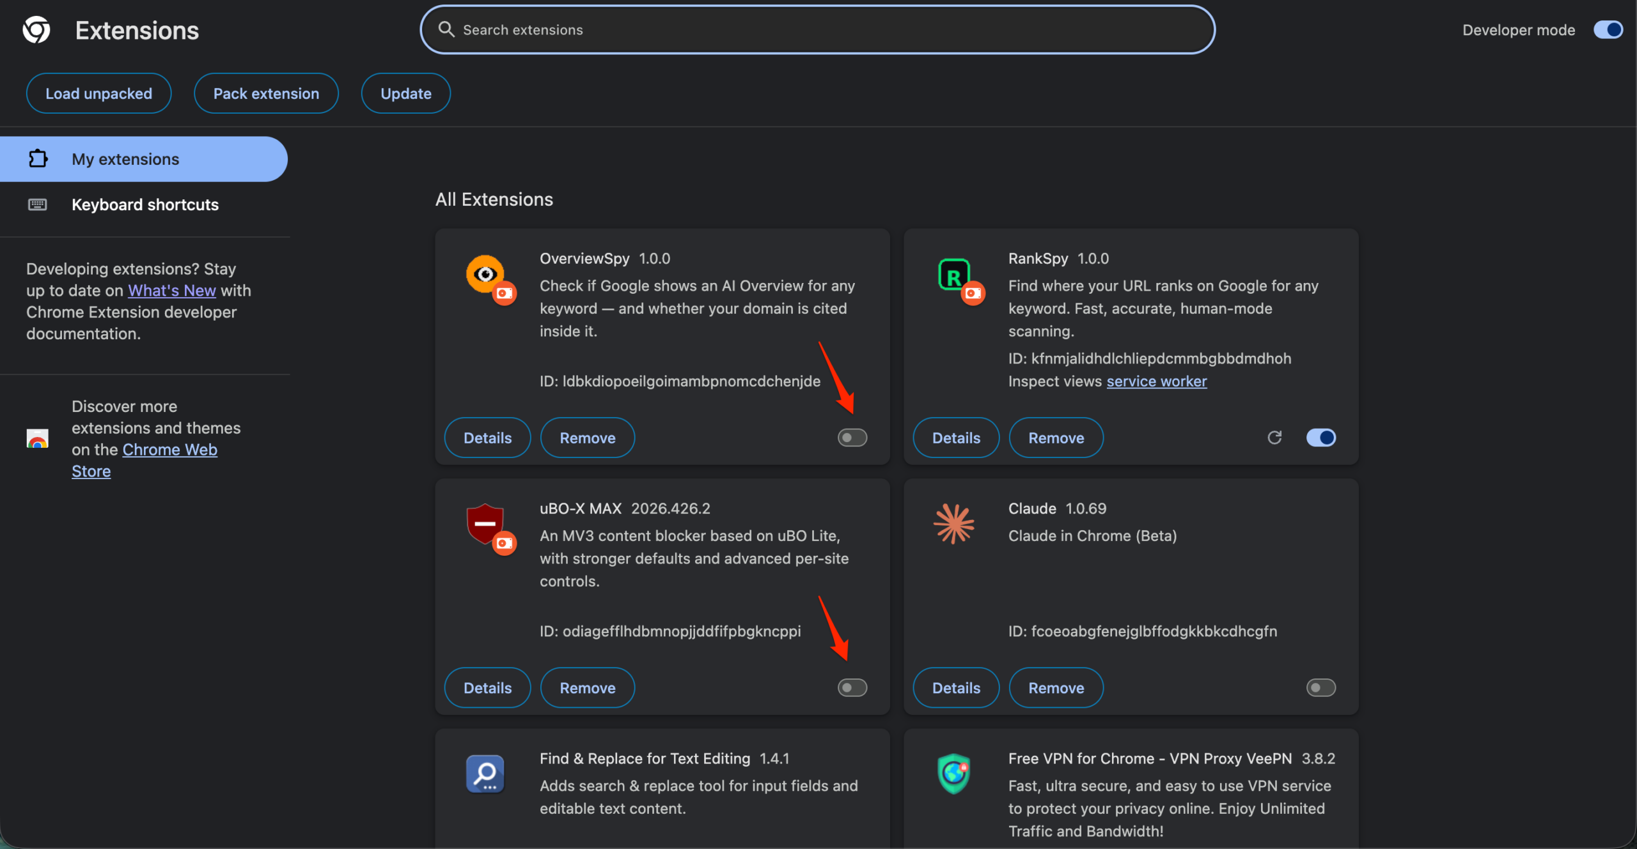Click OverviewSpy ID text
Image resolution: width=1637 pixels, height=849 pixels.
click(680, 381)
